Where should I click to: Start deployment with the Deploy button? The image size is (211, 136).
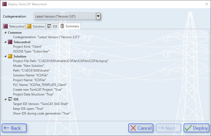196,128
